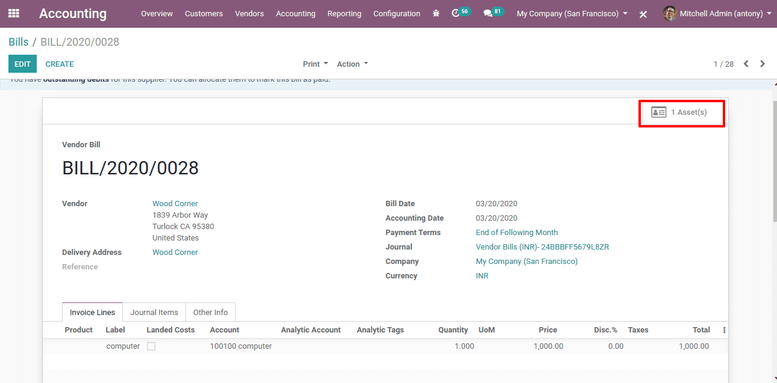
Task: Open the apps grid menu icon
Action: (13, 13)
